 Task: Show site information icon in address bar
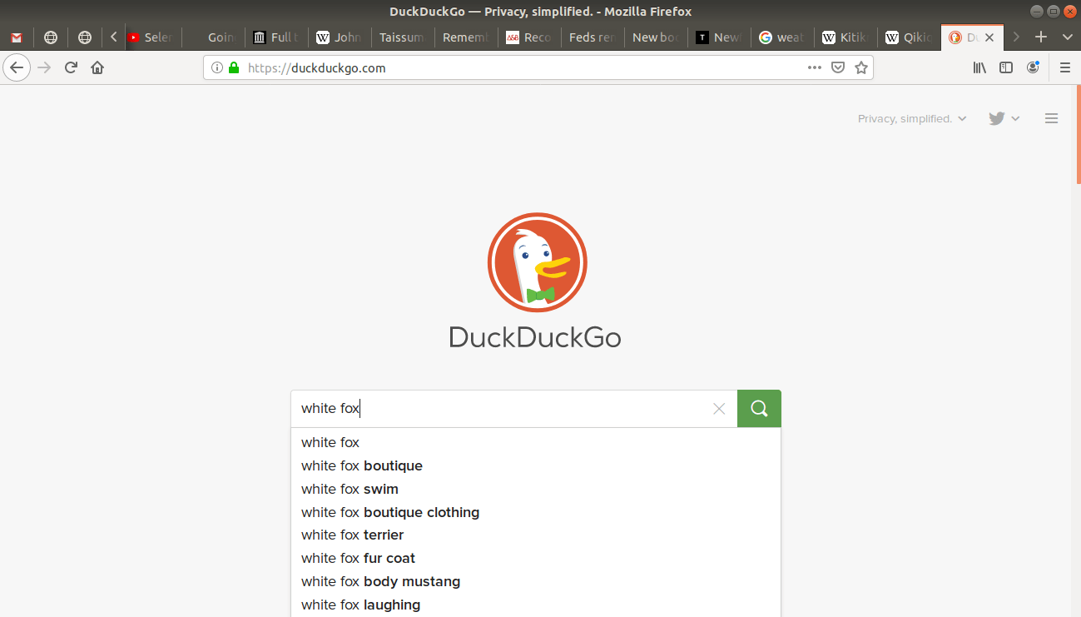[x=217, y=68]
